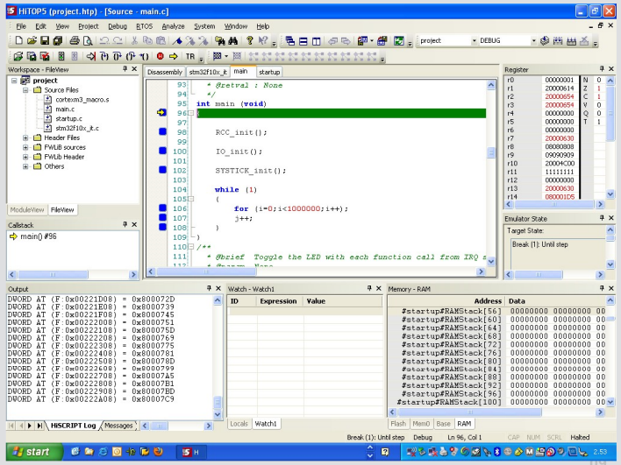Viewport: 621px width, 465px height.
Task: Toggle breakpoint marker on line 108
Action: pyautogui.click(x=162, y=227)
